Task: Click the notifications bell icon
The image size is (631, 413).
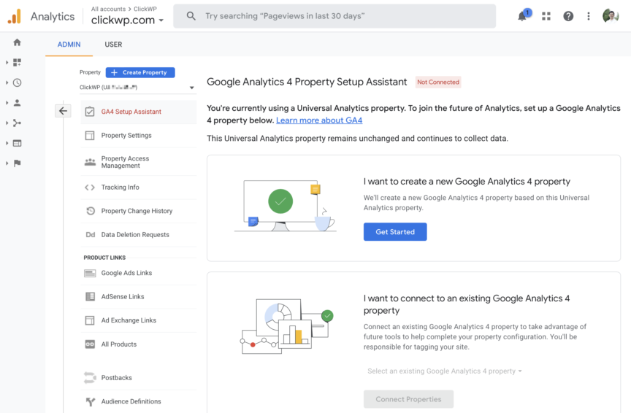Action: click(x=522, y=16)
